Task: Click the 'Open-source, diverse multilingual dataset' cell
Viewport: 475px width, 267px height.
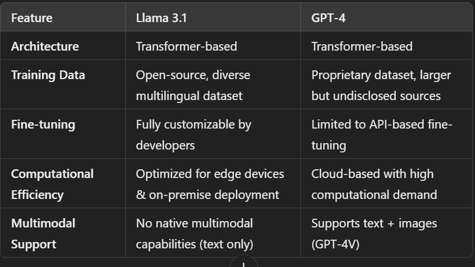Action: (193, 86)
